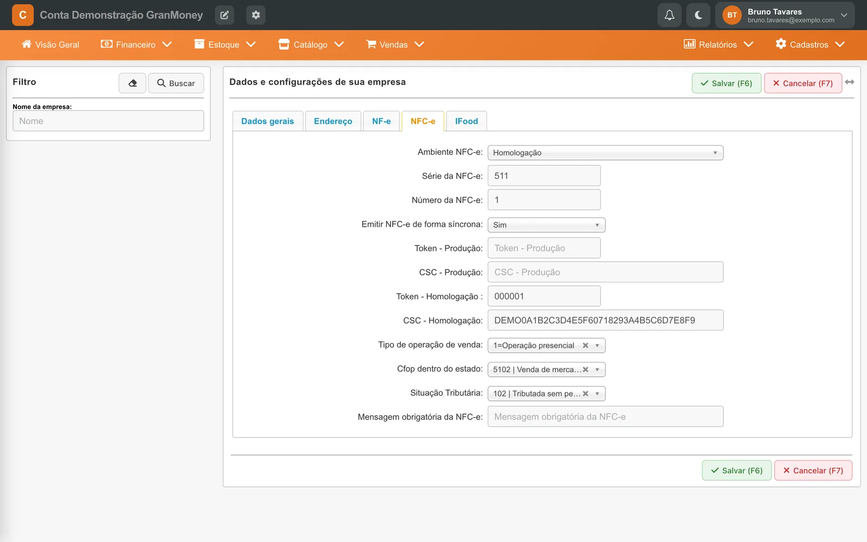Click the top Cancelar (F7) button
The height and width of the screenshot is (542, 867).
pos(803,83)
